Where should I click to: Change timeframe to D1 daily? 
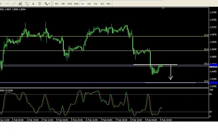tap(96, 4)
